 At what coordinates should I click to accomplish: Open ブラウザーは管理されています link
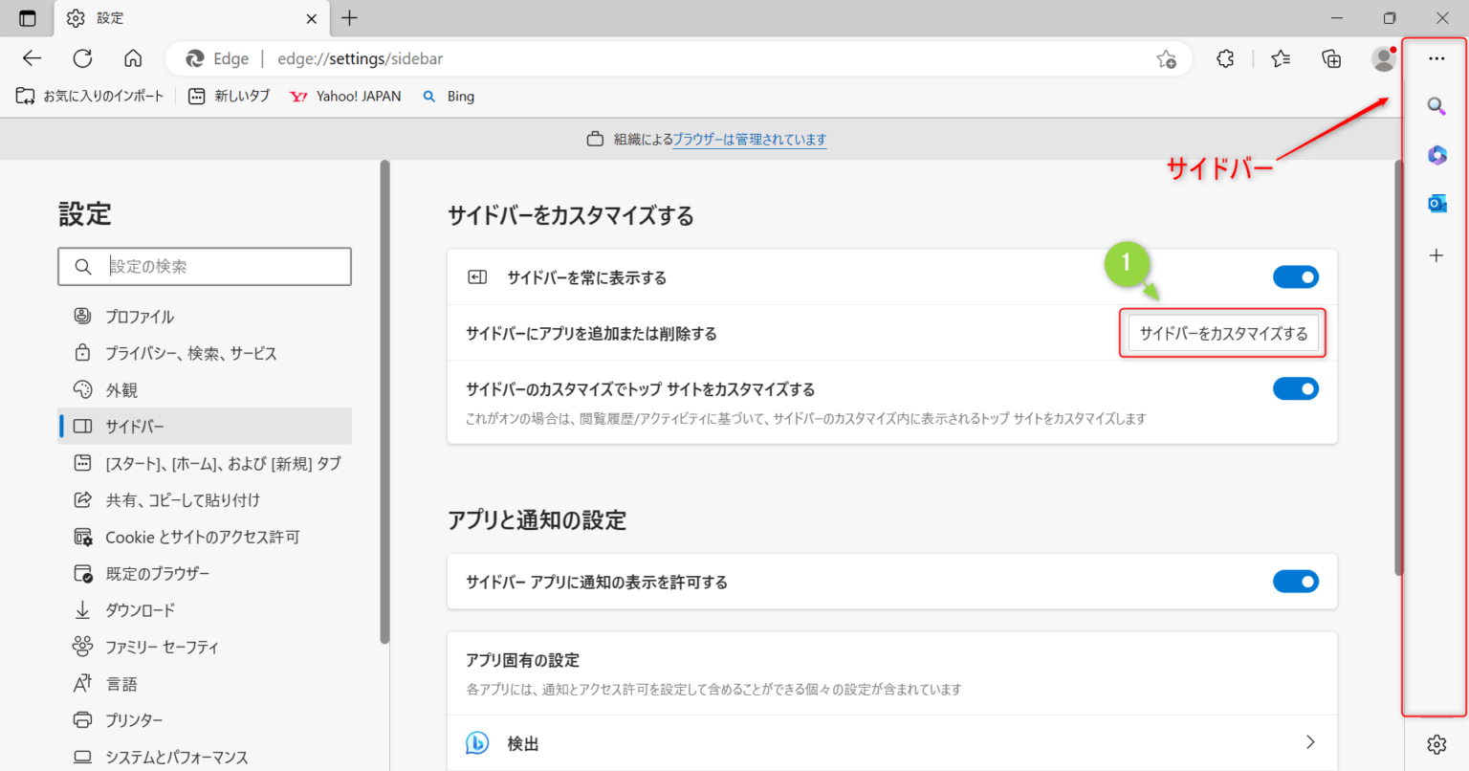coord(750,139)
